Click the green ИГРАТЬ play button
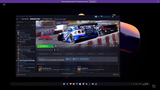The image size is (160, 90). pos(44,46)
